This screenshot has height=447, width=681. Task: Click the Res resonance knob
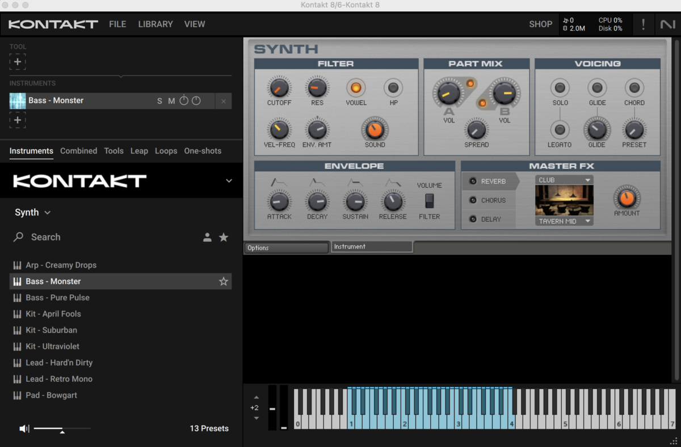click(317, 88)
